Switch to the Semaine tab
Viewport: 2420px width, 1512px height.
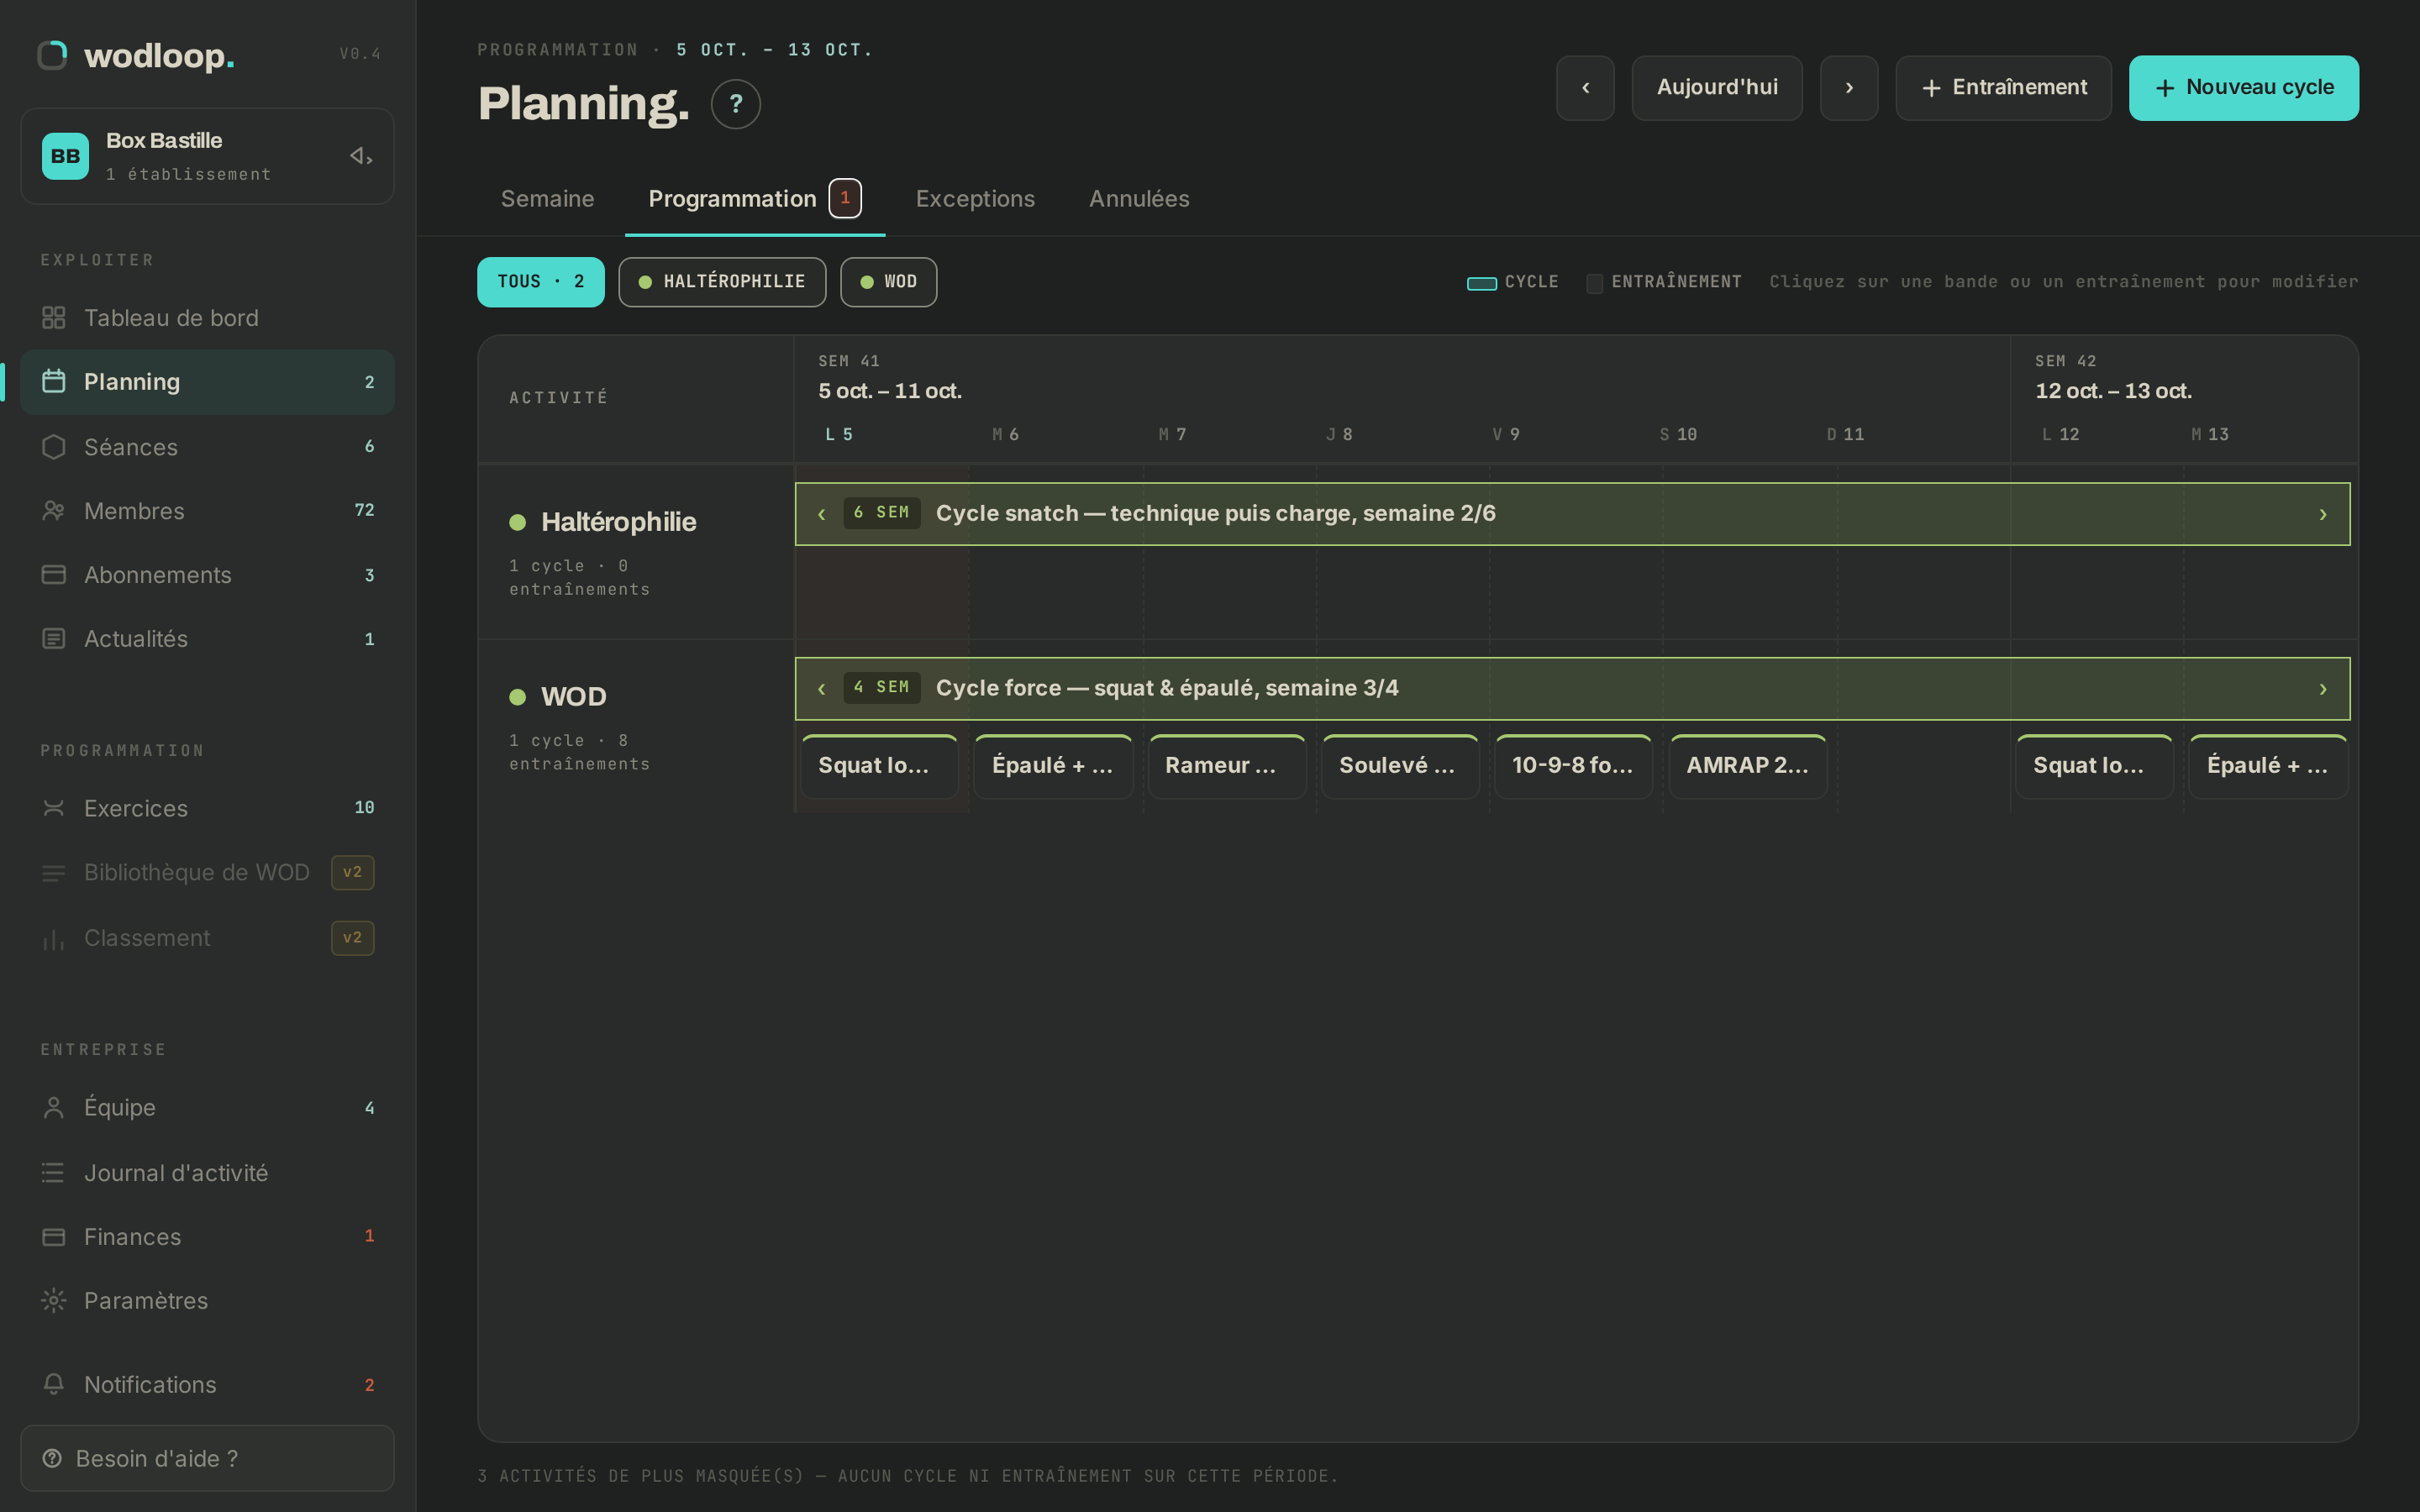pyautogui.click(x=547, y=199)
